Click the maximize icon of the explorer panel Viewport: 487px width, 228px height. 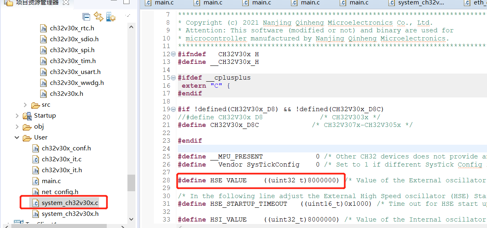pos(126,2)
